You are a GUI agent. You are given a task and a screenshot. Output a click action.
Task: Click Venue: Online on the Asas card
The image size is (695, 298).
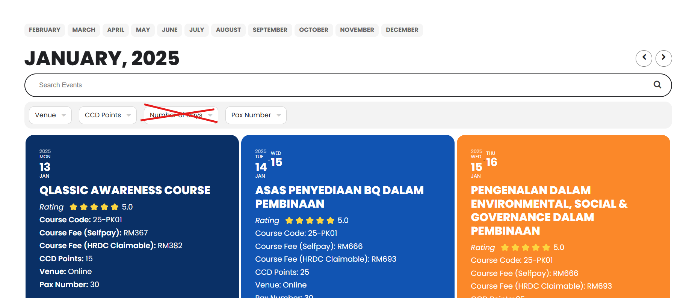(281, 285)
